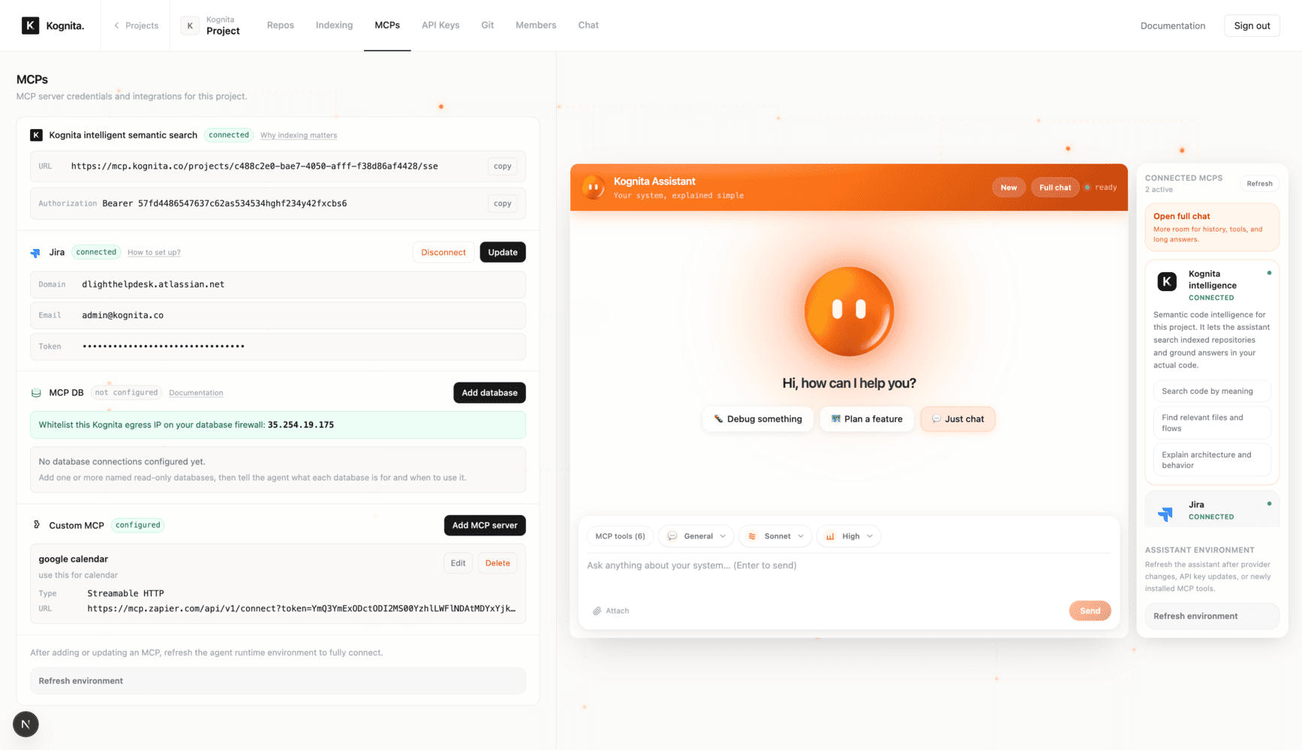Screen dimensions: 1302x750
Task: Choose the Just chat suggestion
Action: (x=958, y=419)
